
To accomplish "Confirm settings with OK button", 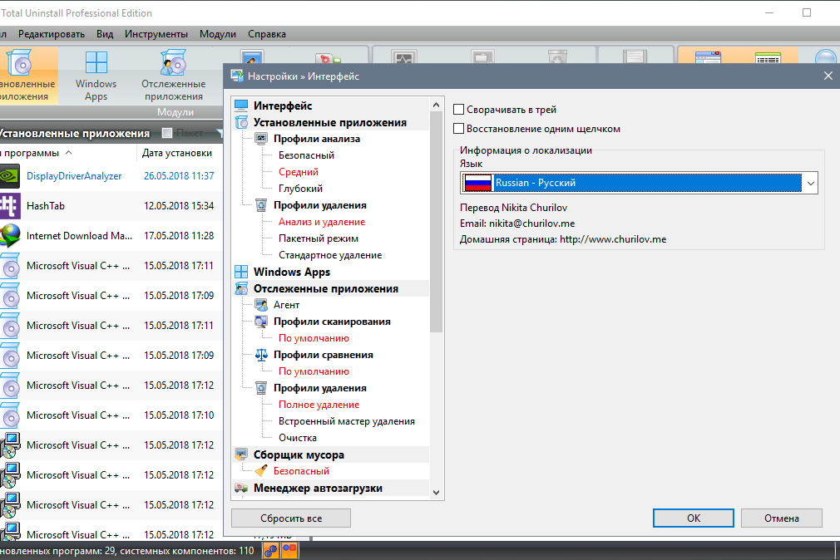I will (694, 518).
